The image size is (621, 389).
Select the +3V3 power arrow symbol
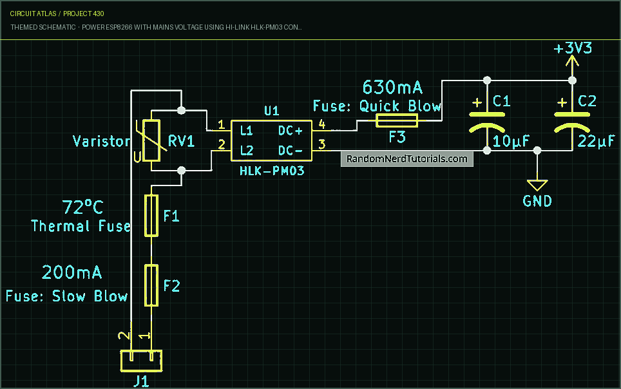pyautogui.click(x=572, y=61)
